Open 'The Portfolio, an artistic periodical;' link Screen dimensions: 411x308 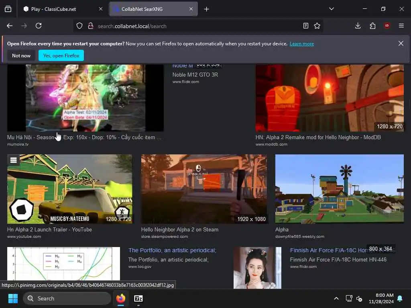click(172, 250)
